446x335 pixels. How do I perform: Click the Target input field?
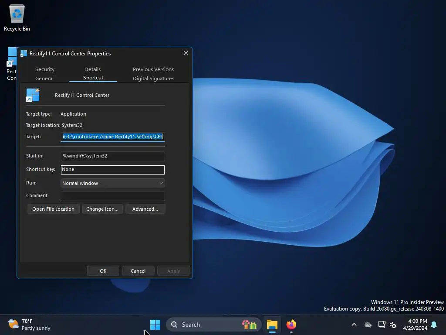[x=113, y=137]
